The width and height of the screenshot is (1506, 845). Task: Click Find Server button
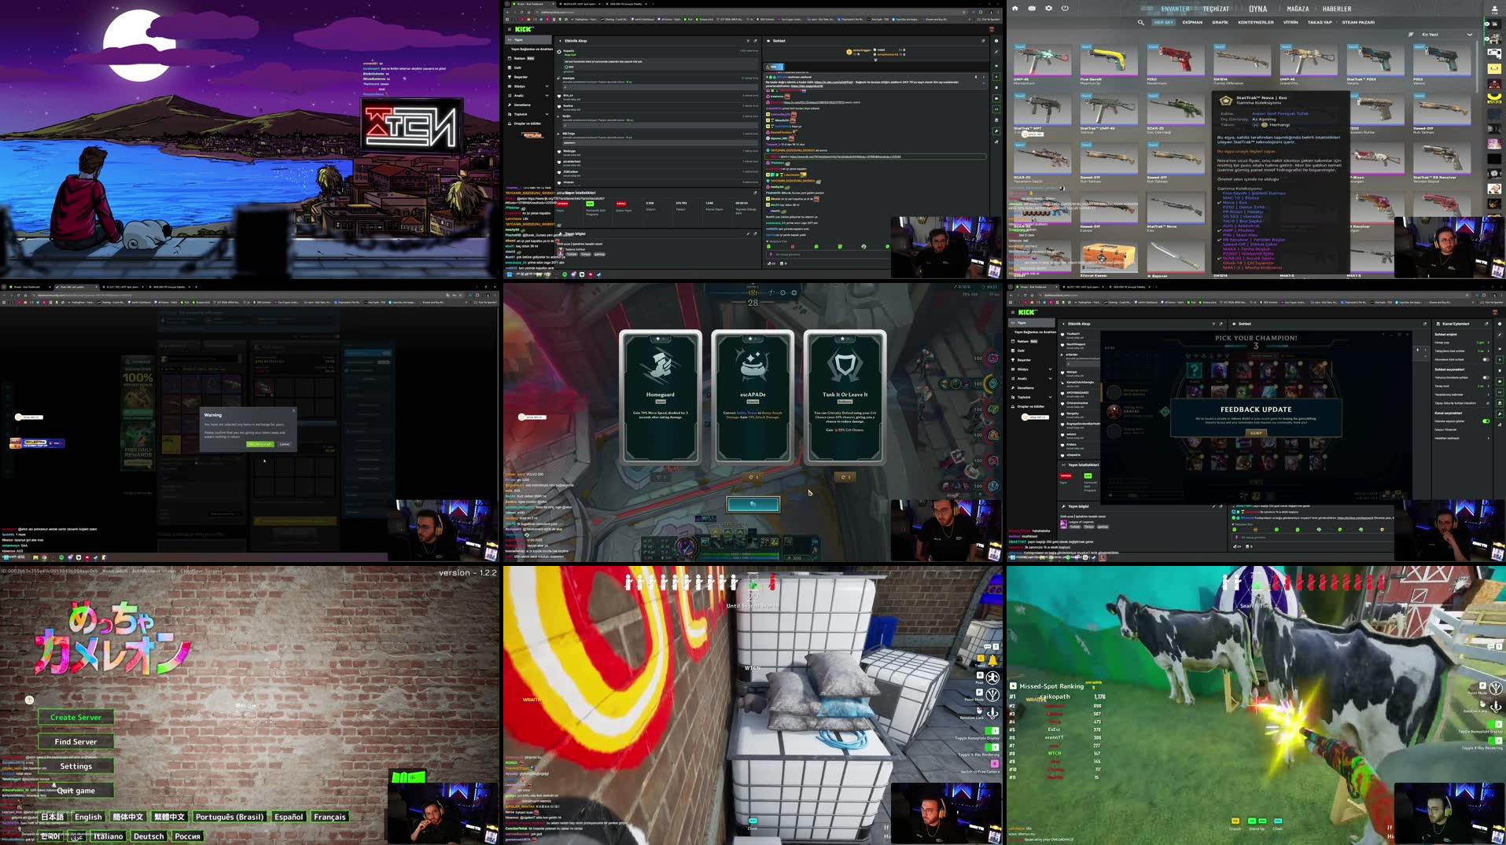pos(75,741)
